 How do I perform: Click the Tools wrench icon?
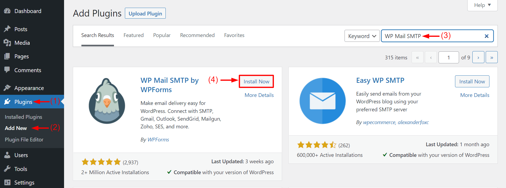[7, 169]
